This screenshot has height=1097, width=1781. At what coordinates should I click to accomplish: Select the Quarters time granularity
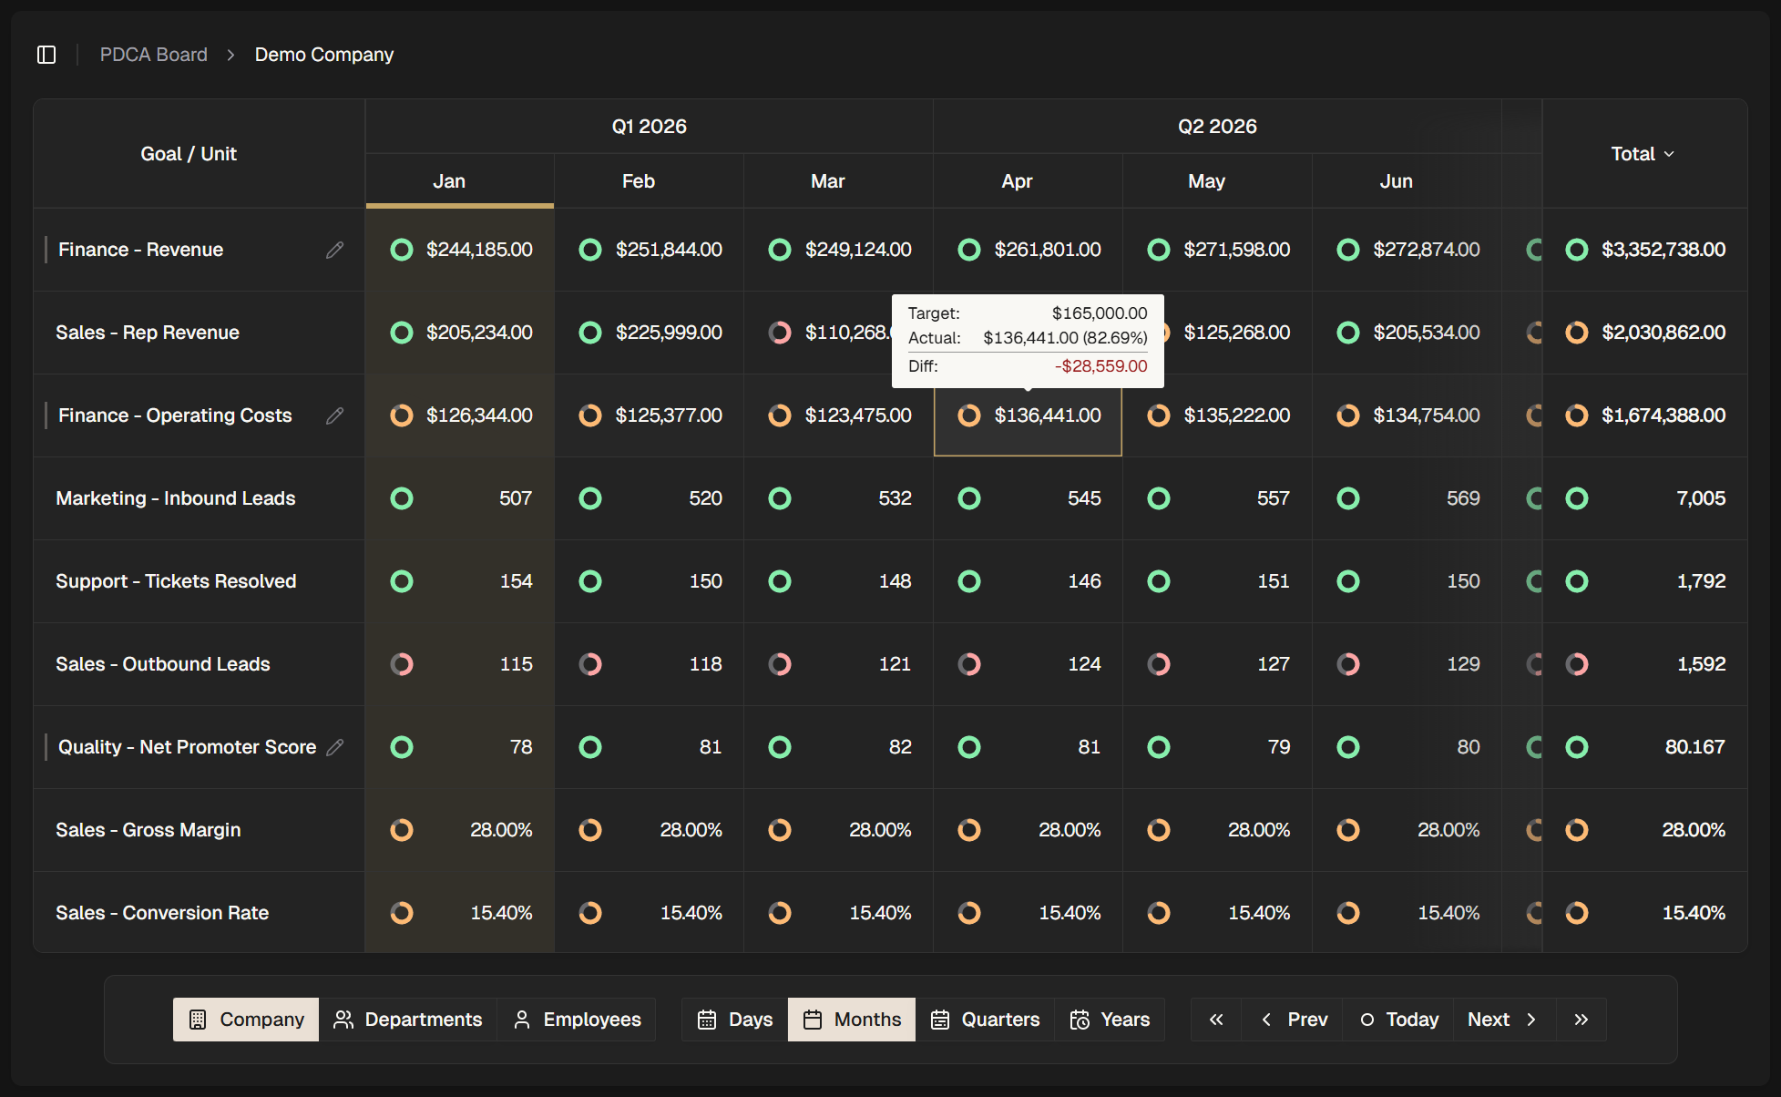click(985, 1020)
